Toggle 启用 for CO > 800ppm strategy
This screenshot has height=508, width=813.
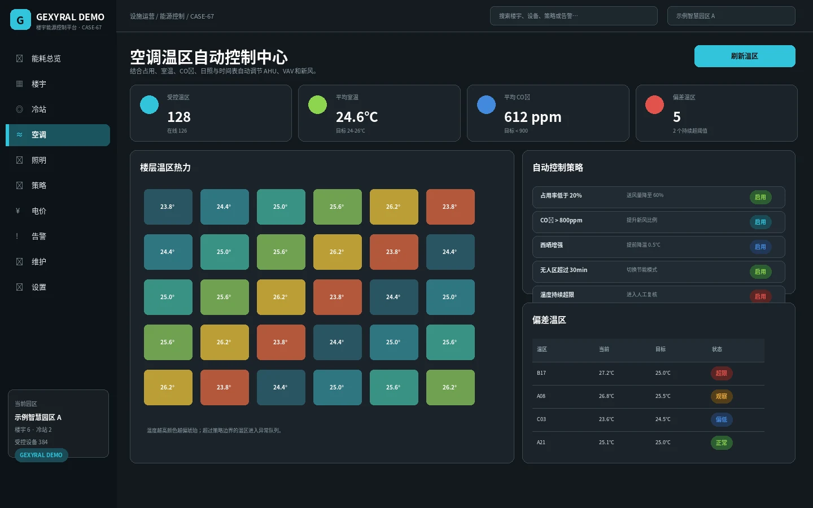point(760,222)
